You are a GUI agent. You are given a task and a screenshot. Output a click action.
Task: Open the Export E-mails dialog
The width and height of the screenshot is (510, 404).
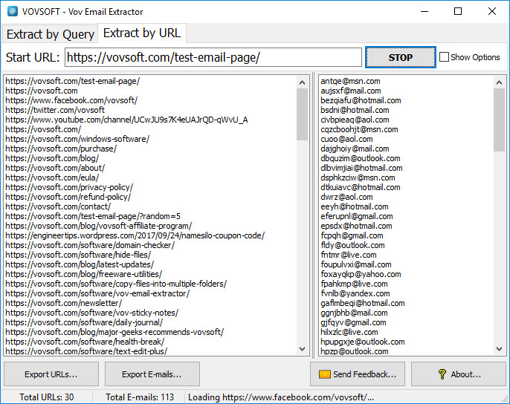[152, 374]
